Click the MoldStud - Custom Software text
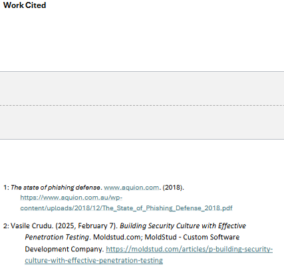Viewport: 284px width, 280px height. [192, 237]
